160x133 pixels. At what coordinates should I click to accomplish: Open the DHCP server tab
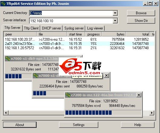point(51,28)
